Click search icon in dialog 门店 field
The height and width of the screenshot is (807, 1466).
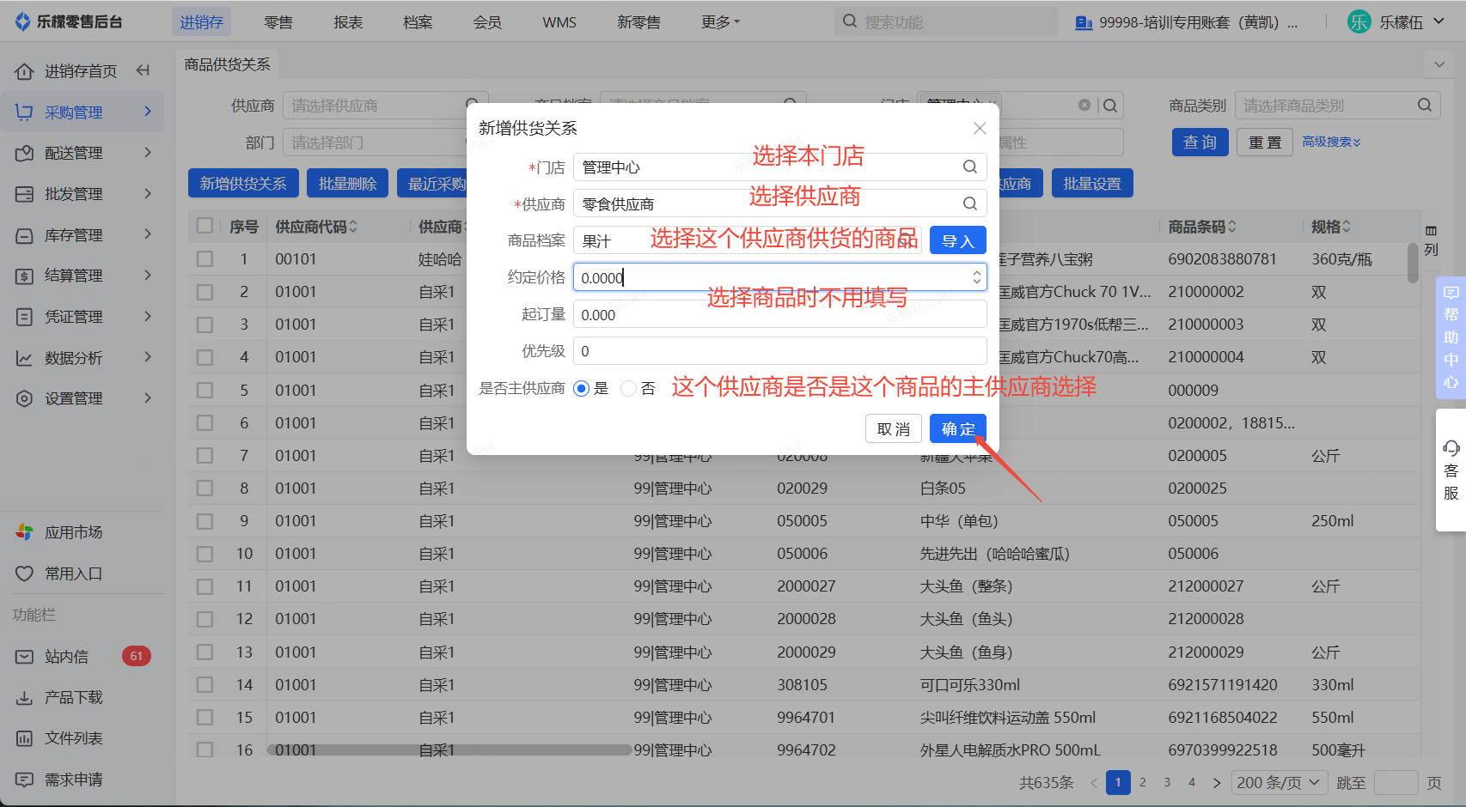coord(969,167)
